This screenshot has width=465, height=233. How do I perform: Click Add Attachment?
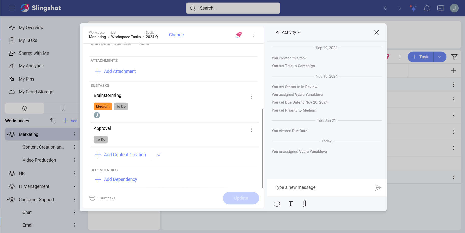point(115,71)
